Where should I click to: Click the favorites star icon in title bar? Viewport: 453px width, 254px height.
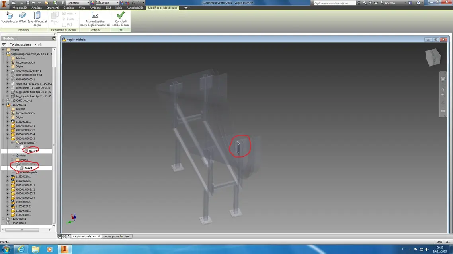click(x=376, y=3)
